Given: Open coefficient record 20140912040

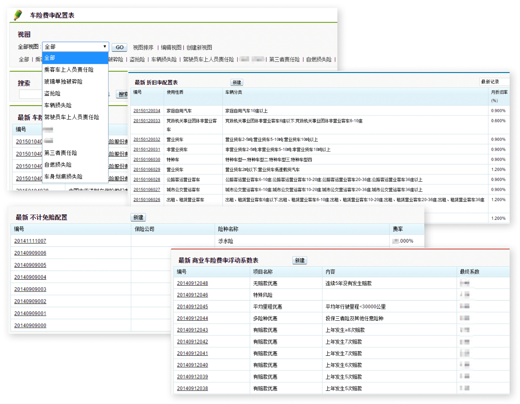Looking at the screenshot, I should pyautogui.click(x=193, y=365).
